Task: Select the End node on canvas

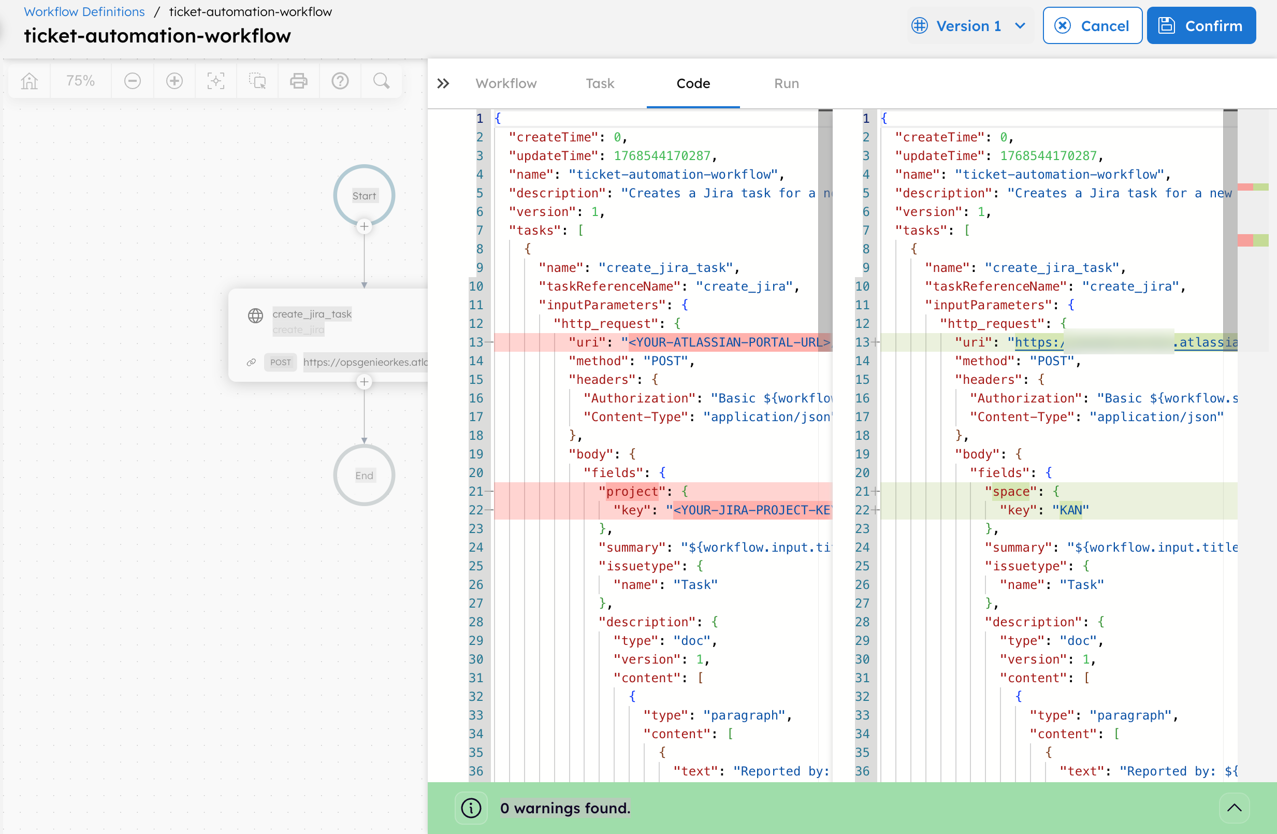Action: click(365, 475)
